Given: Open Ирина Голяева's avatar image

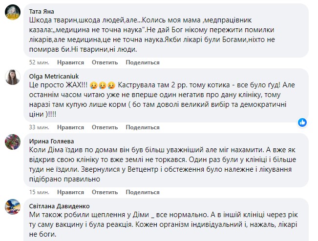Looking at the screenshot, I should tap(13, 142).
